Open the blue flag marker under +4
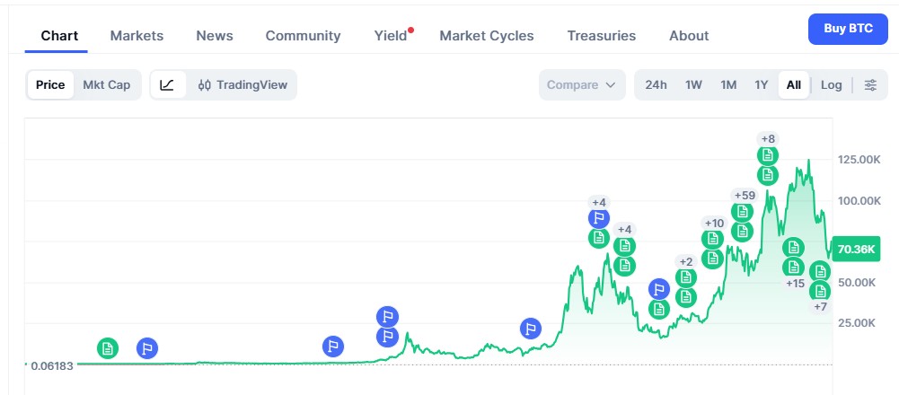Viewport: 899px width, 395px height. click(x=599, y=217)
